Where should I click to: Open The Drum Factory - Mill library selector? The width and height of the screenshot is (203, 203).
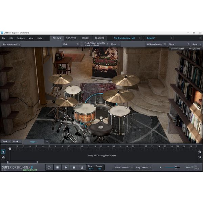[x=127, y=38]
